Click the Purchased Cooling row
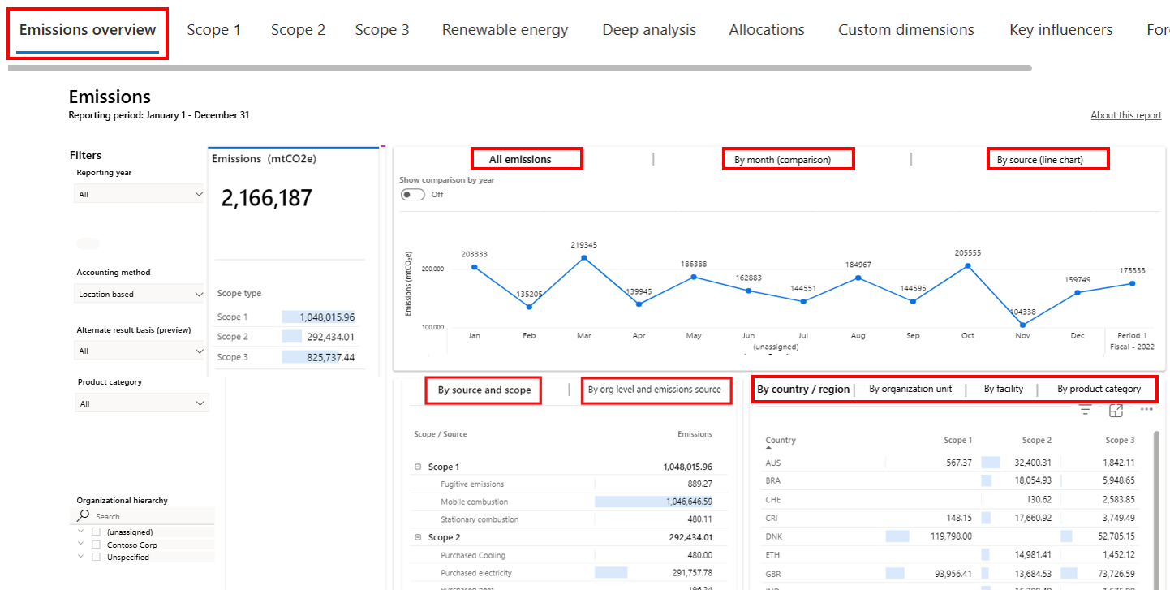The height and width of the screenshot is (590, 1170). [569, 555]
